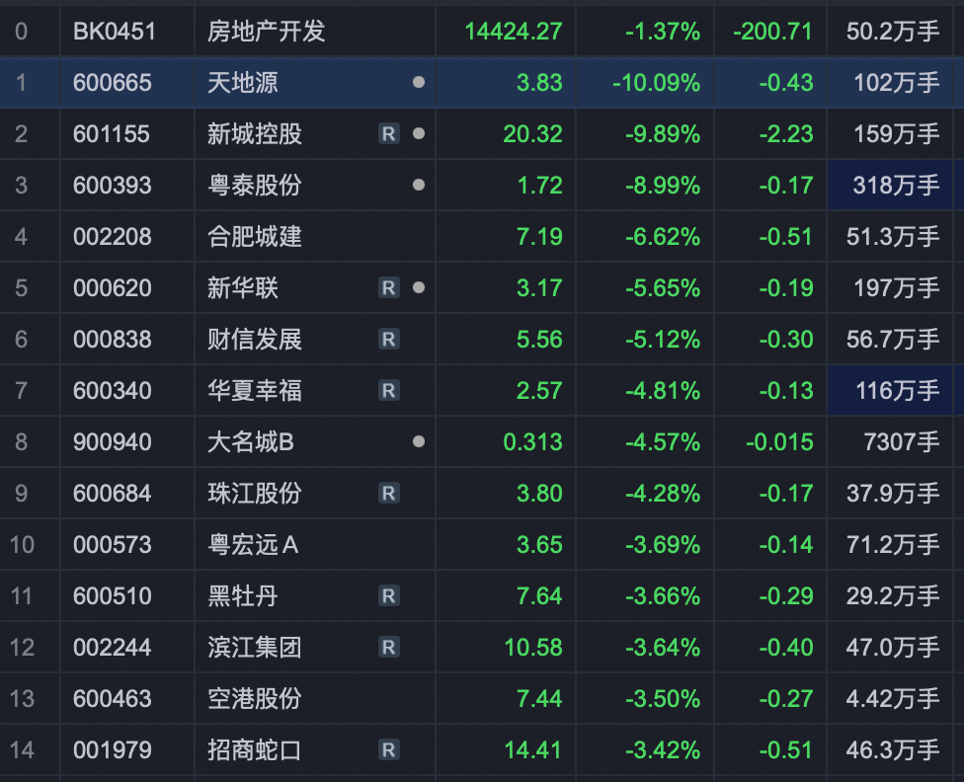Click highlighted volume 116万手
The height and width of the screenshot is (782, 964).
click(897, 390)
